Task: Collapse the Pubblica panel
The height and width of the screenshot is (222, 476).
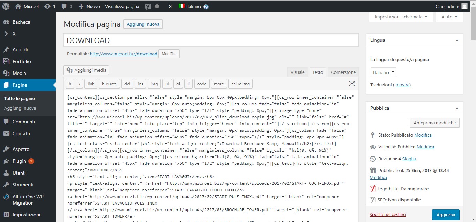Action: pos(457,108)
